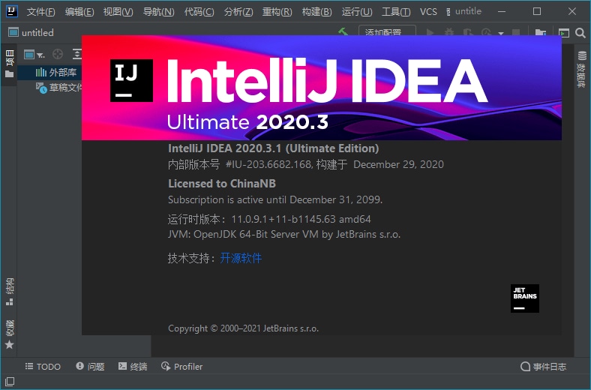Click the Run with Coverage icon
591x390 pixels.
coord(468,32)
